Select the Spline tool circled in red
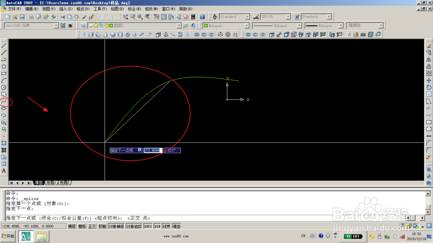Image resolution: width=433 pixels, height=243 pixels. coord(4,102)
